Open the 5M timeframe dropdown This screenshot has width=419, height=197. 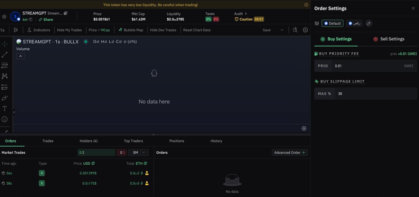coord(138,153)
